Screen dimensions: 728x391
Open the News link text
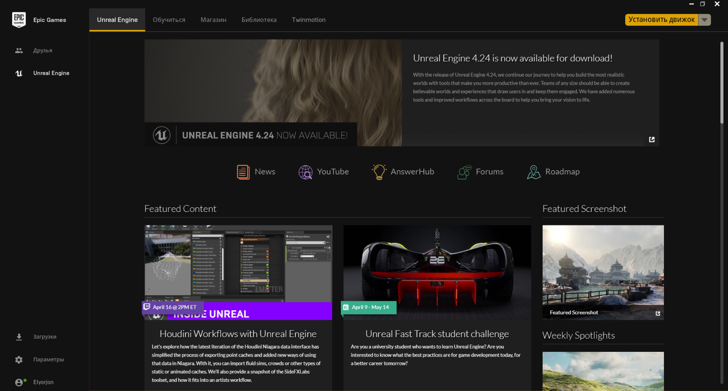click(x=265, y=172)
